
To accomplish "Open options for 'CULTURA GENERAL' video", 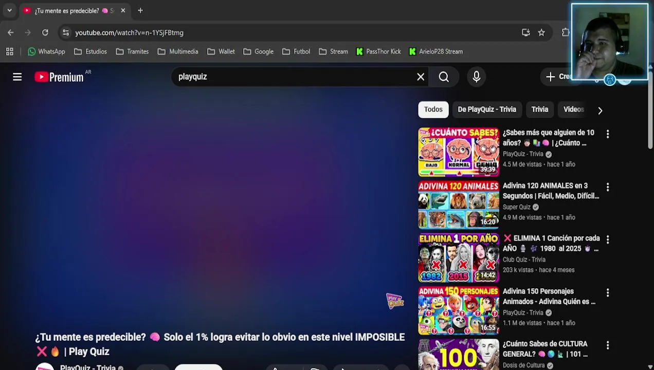I will pos(608,345).
